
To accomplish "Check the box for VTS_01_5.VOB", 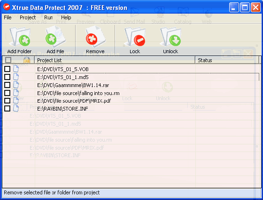I will coord(7,69).
